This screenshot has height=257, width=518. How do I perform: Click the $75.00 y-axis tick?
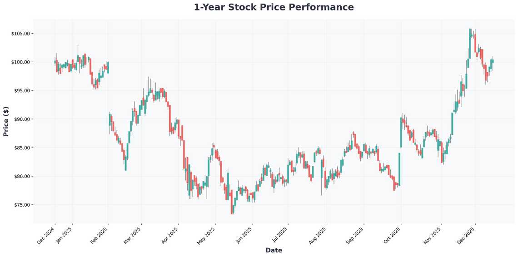click(x=21, y=205)
